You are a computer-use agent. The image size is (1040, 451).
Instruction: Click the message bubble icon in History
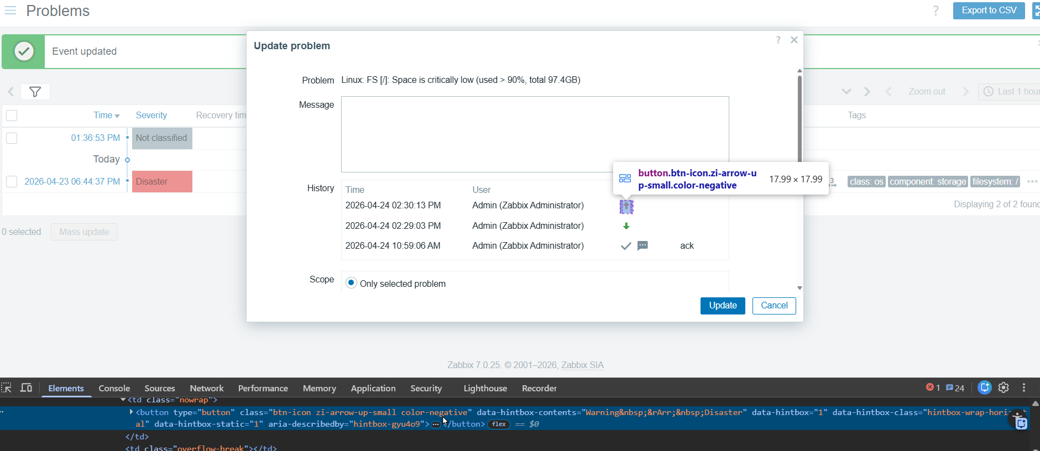pyautogui.click(x=642, y=246)
